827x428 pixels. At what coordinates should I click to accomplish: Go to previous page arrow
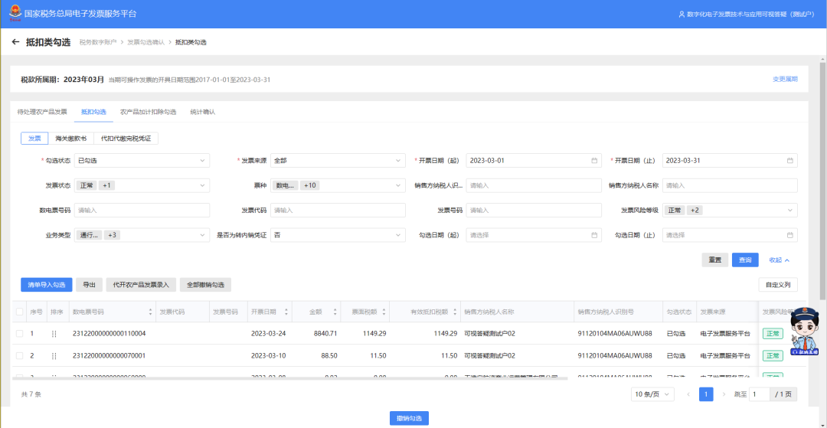[688, 394]
